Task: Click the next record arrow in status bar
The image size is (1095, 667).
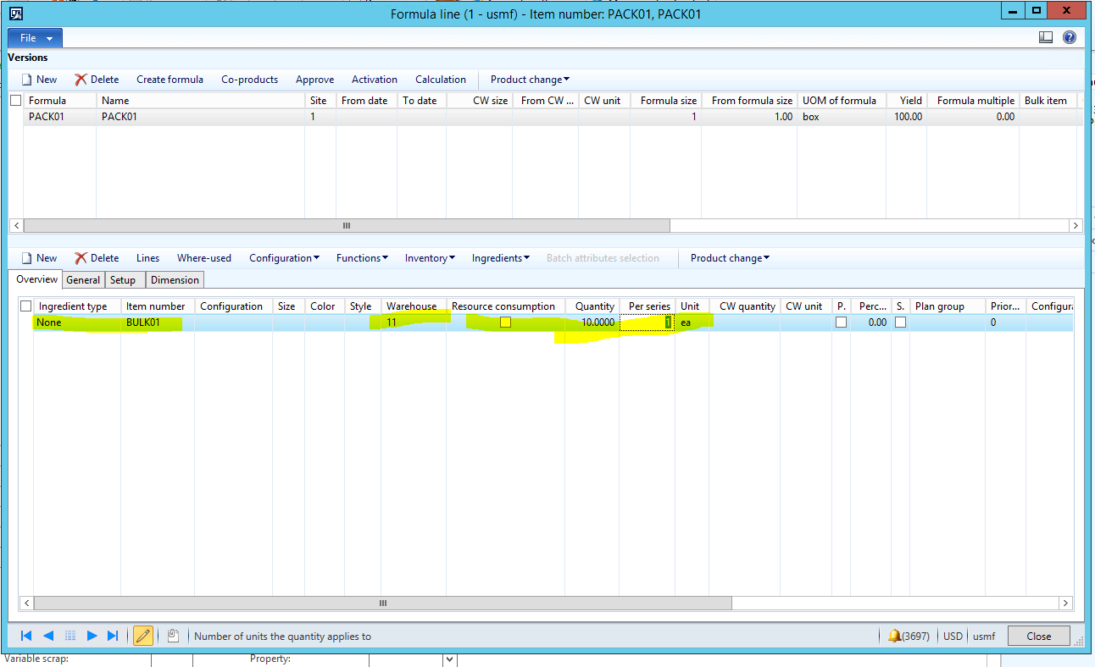Action: coord(92,636)
